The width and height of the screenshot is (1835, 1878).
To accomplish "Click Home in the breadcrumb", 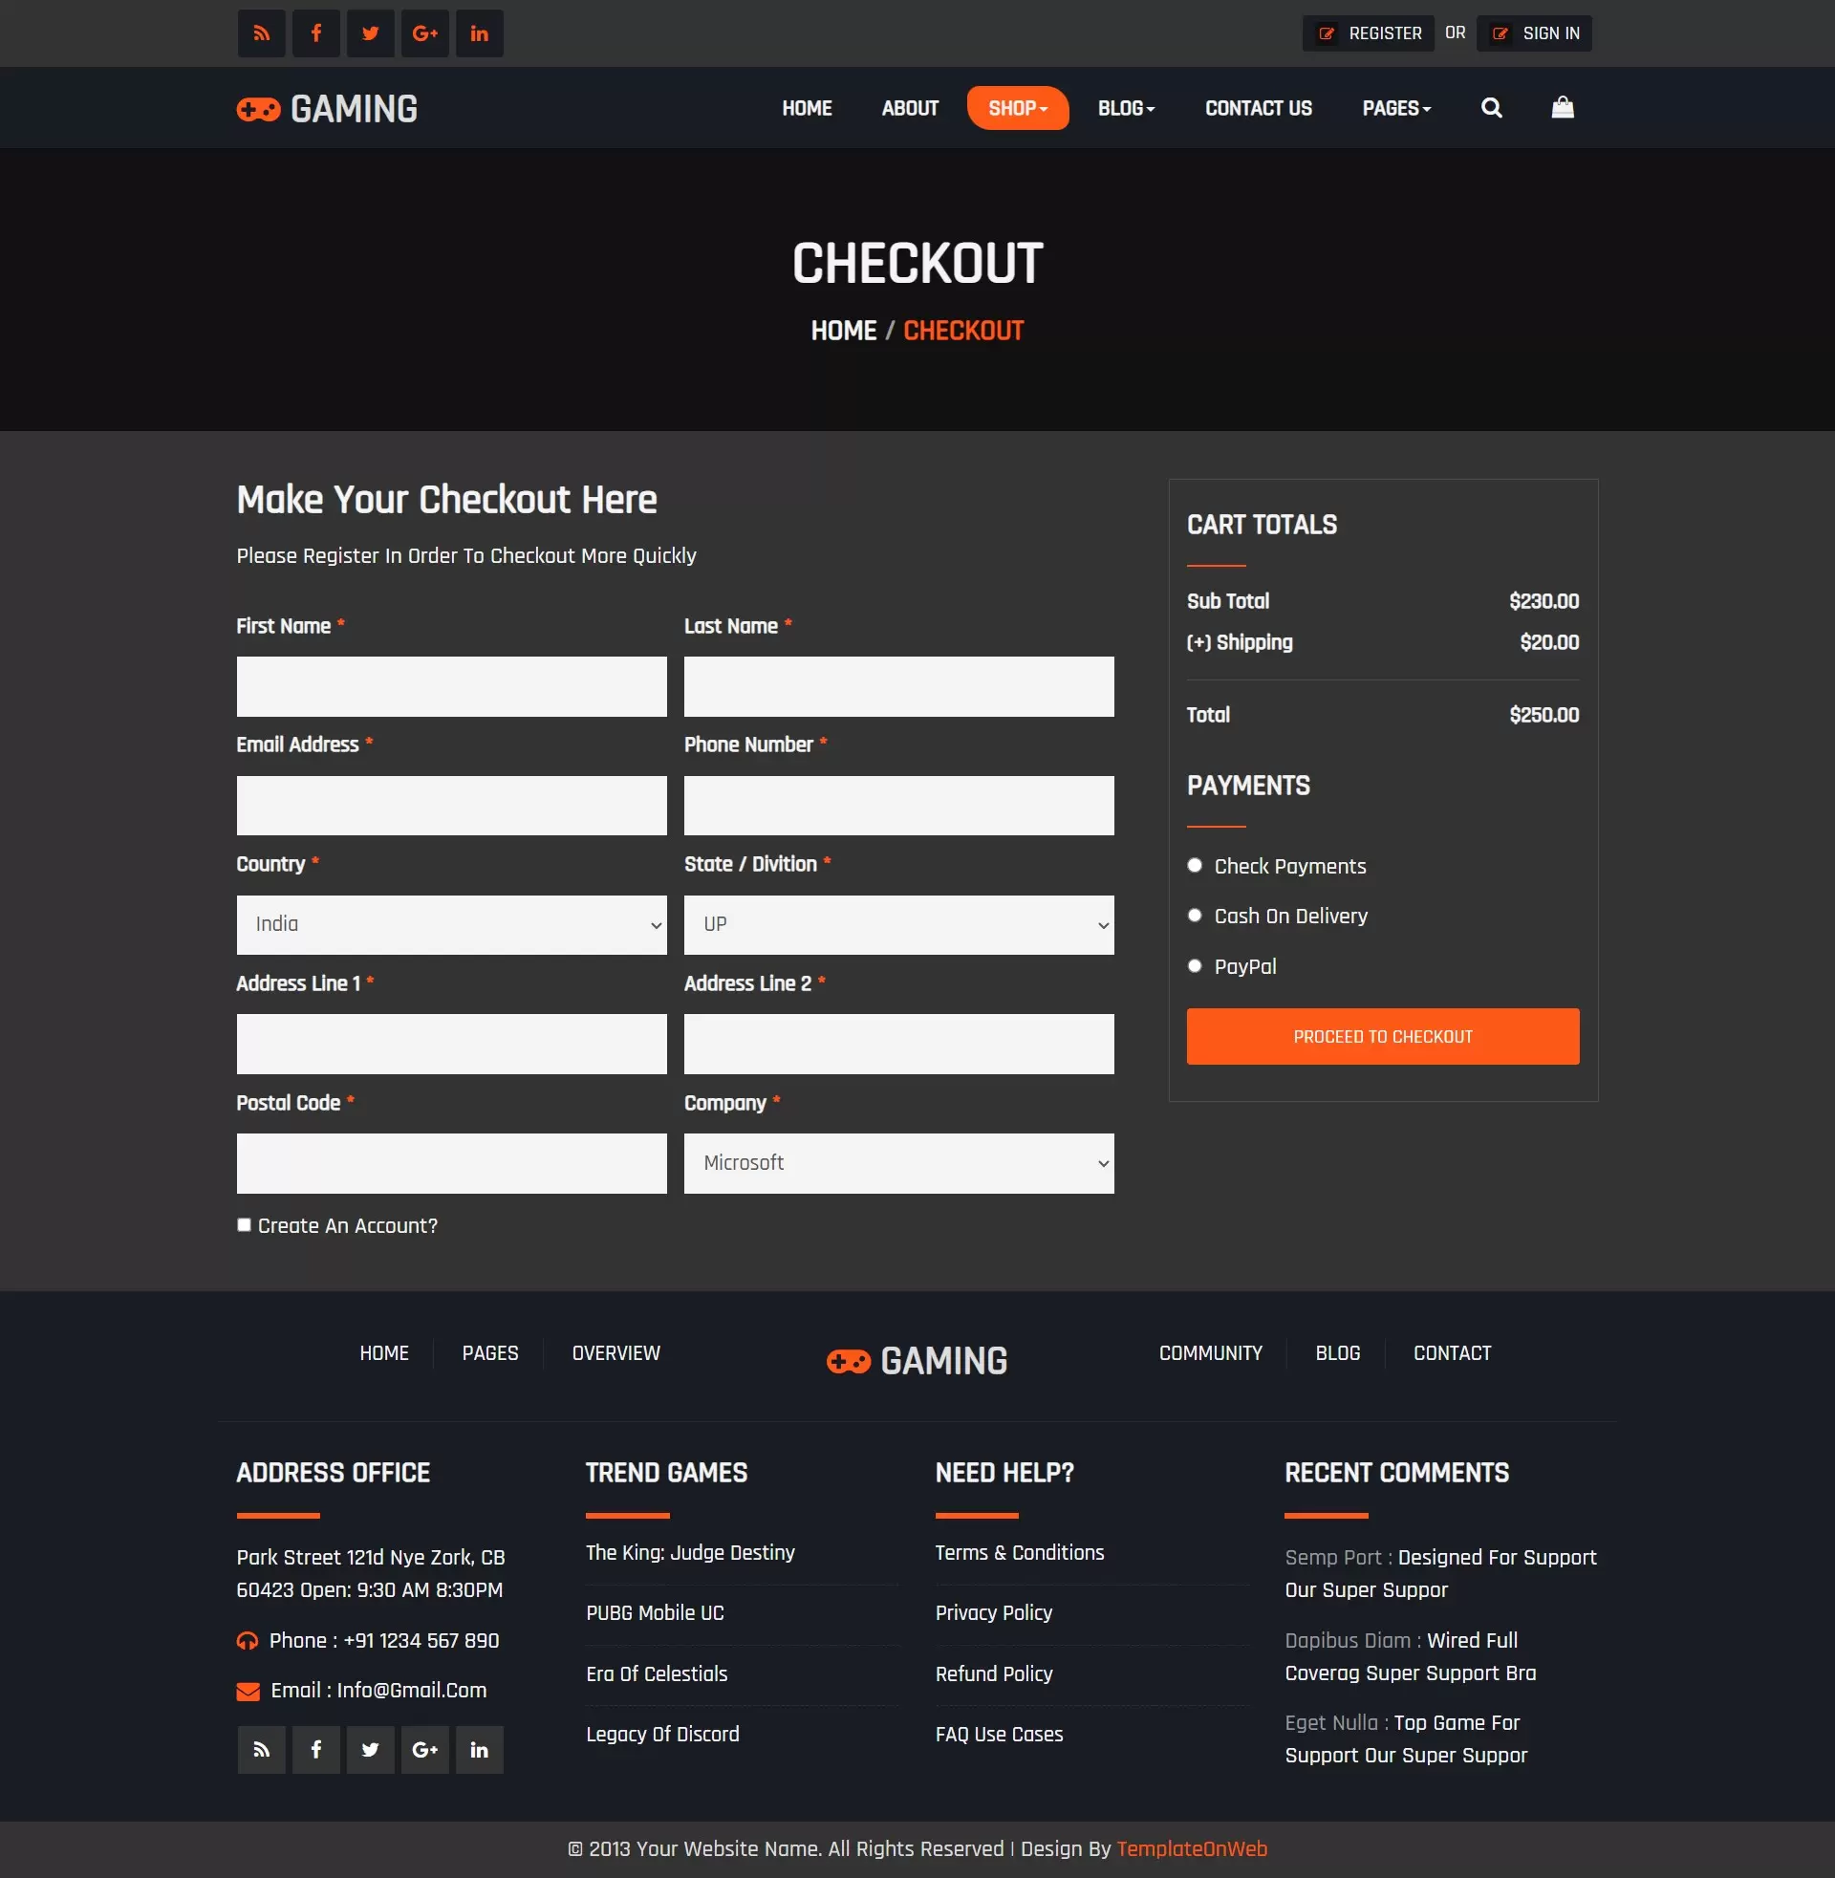I will coord(843,331).
